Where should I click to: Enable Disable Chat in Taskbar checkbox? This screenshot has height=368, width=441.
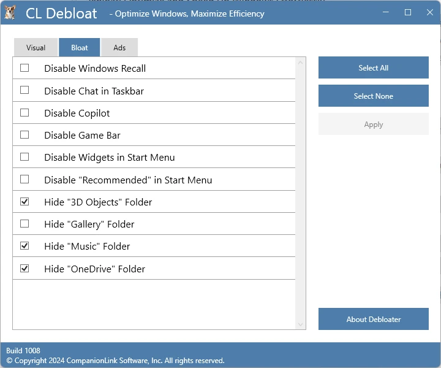click(24, 90)
